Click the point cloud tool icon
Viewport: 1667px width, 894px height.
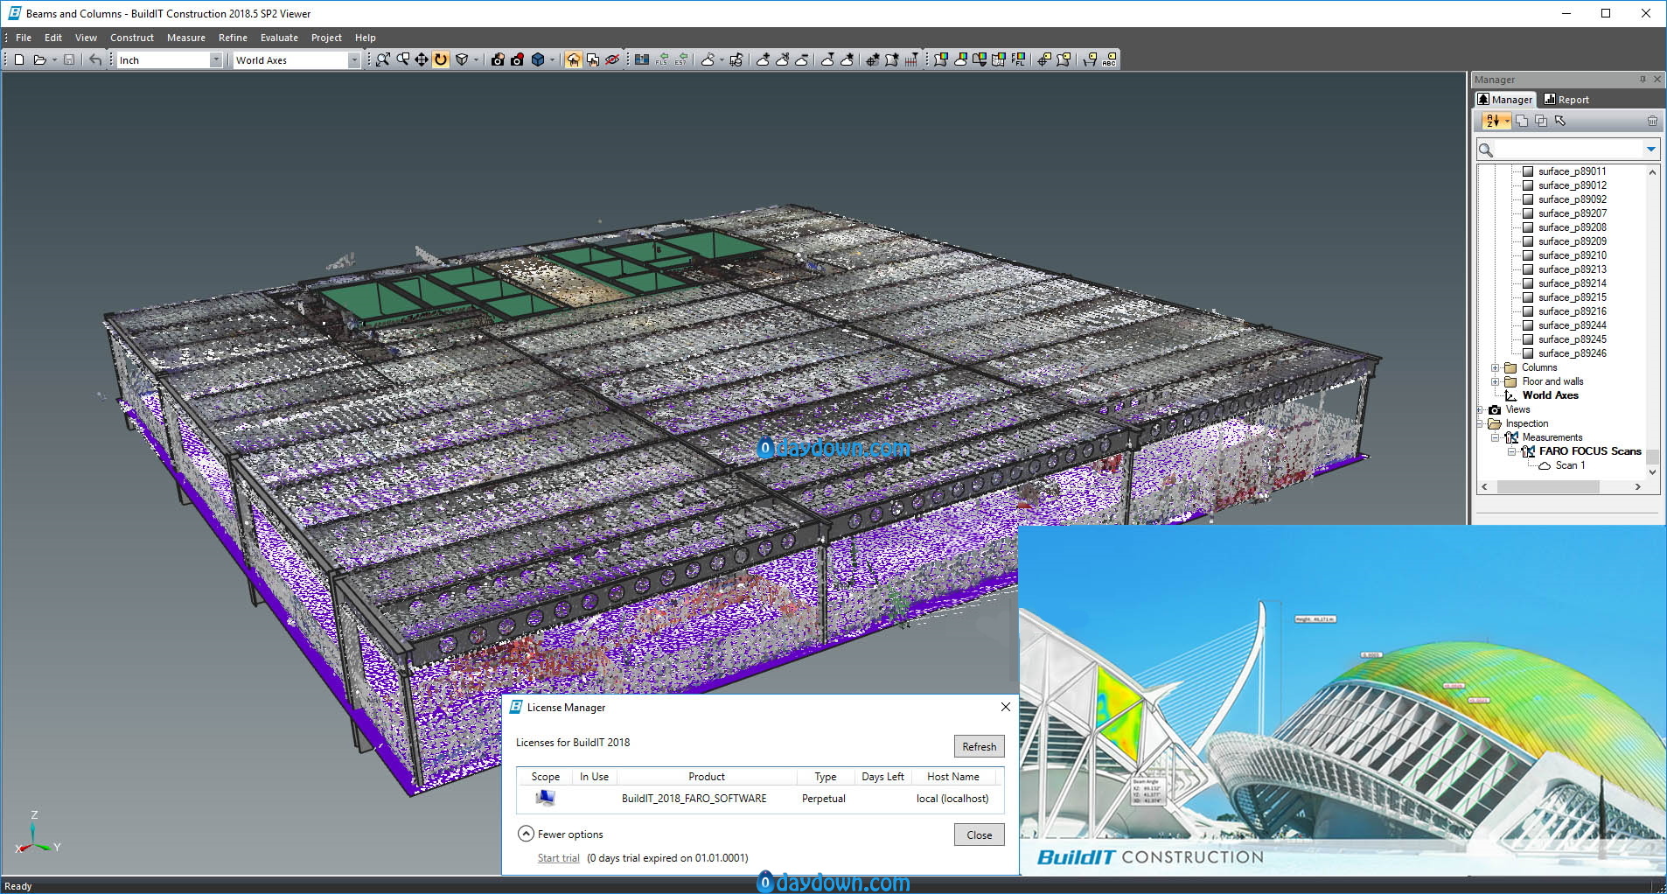coord(708,59)
